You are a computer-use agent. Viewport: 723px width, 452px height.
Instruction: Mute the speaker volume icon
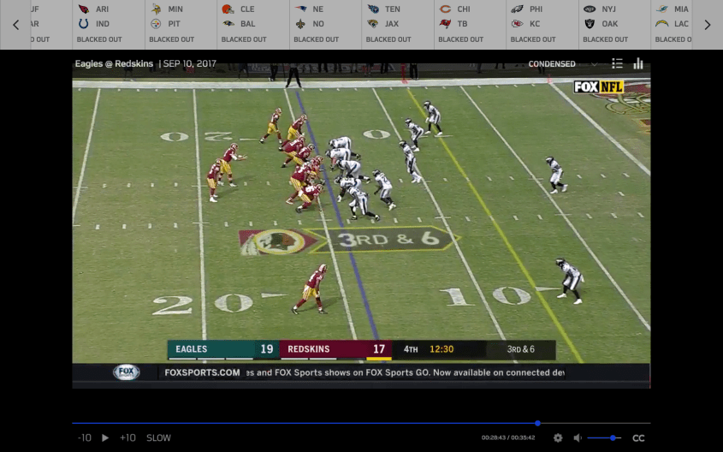tap(578, 437)
